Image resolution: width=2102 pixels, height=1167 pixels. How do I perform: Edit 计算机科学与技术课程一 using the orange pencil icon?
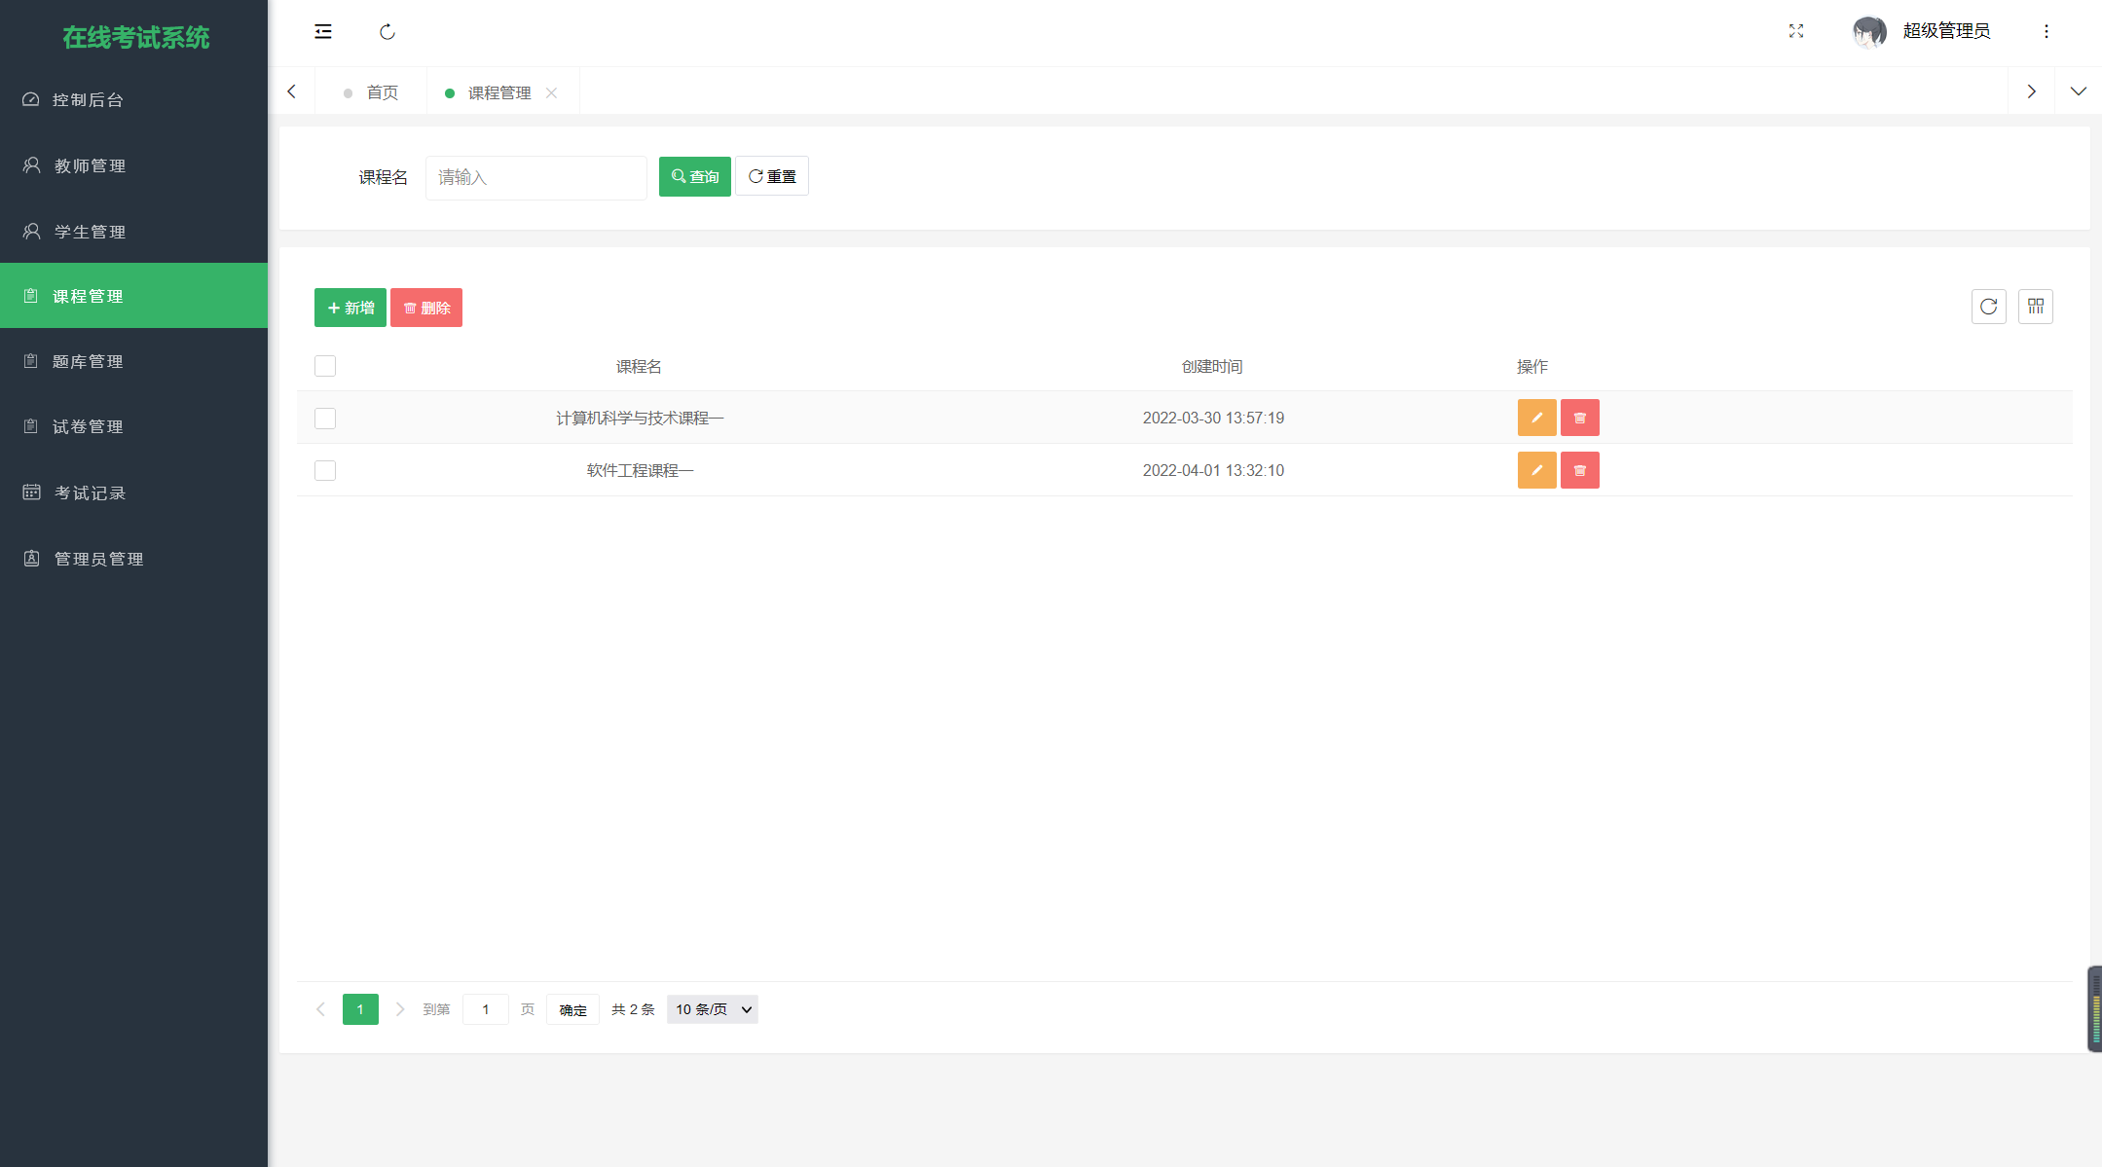tap(1536, 418)
